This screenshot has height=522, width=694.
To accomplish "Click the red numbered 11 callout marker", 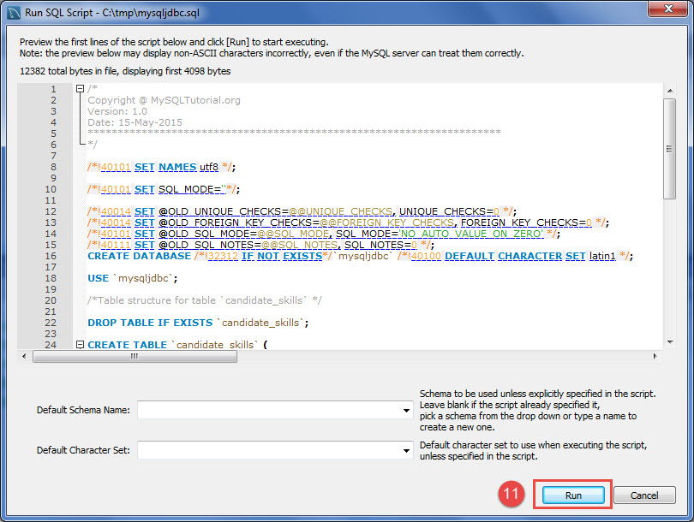I will pyautogui.click(x=511, y=494).
